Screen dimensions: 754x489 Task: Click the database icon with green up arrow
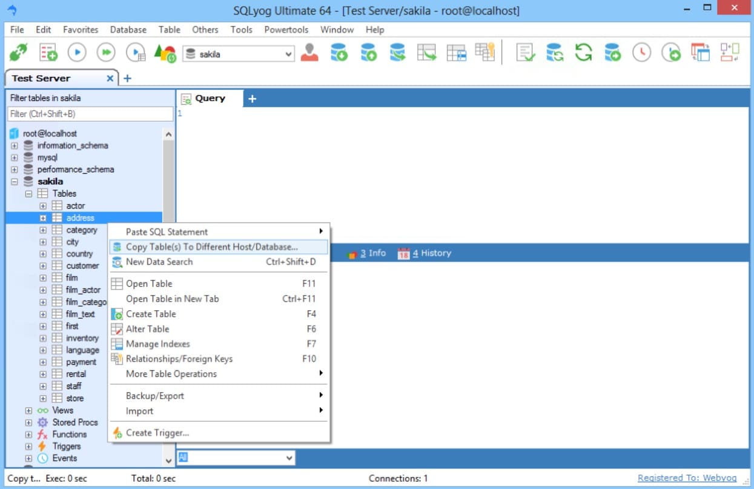(368, 53)
